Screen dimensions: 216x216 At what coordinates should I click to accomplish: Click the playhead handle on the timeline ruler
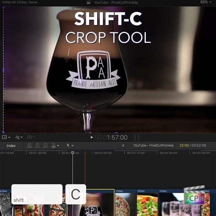[x=73, y=152]
